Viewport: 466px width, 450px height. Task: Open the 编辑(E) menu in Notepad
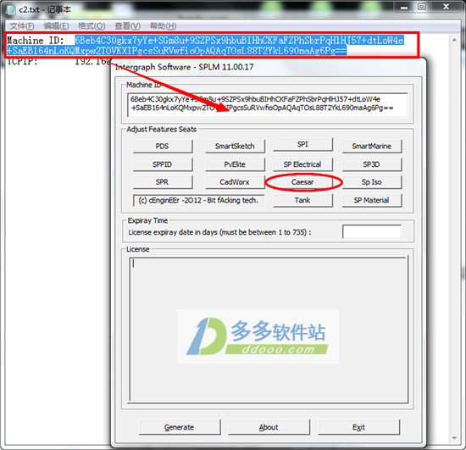(x=56, y=26)
